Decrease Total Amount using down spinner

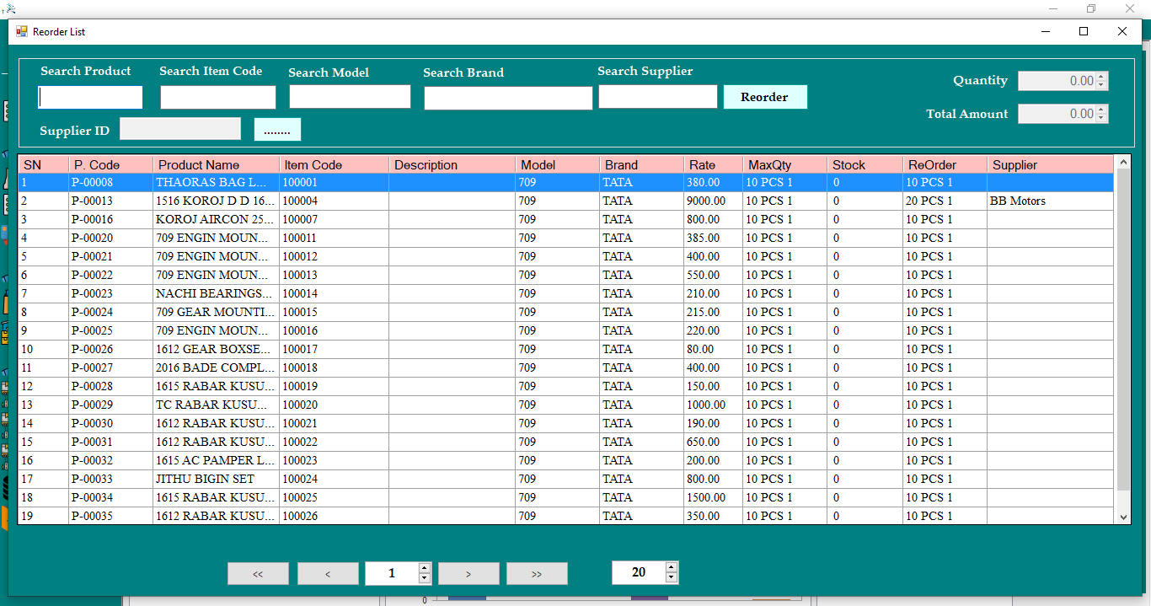(x=1101, y=119)
